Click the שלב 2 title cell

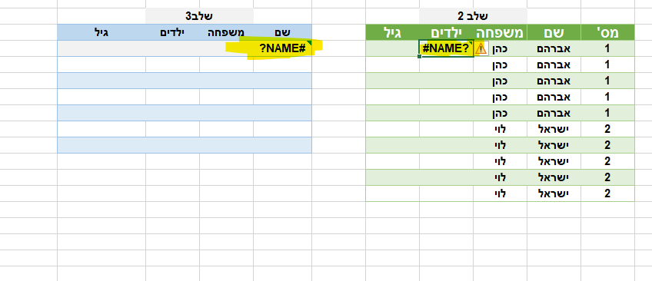(x=473, y=16)
